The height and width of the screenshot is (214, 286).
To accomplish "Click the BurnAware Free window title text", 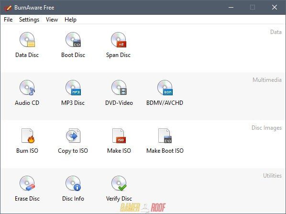I will click(34, 8).
